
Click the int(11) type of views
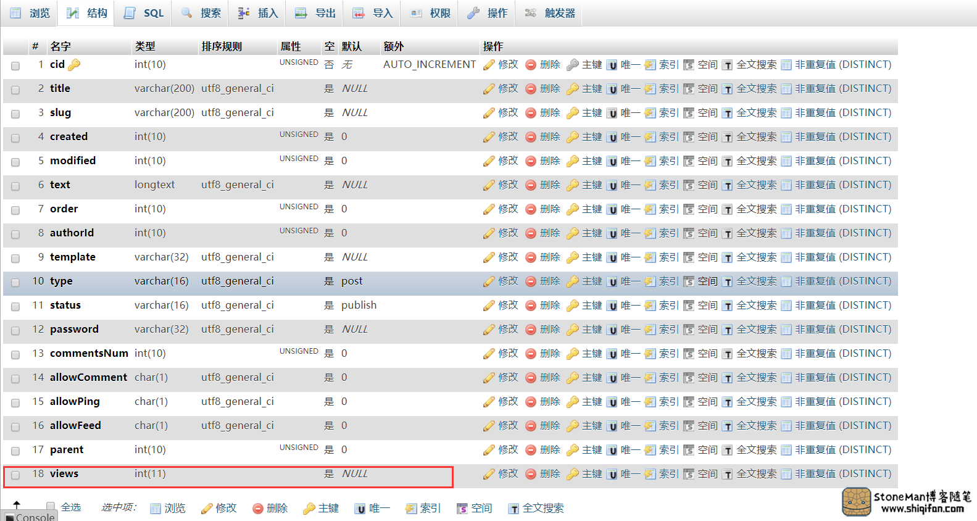(150, 473)
